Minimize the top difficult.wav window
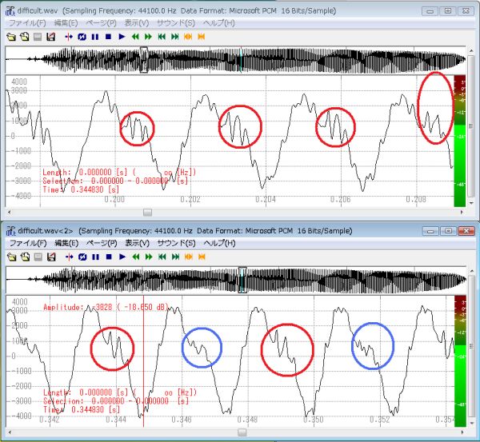Screen dimensions: 480x442 (x=430, y=11)
